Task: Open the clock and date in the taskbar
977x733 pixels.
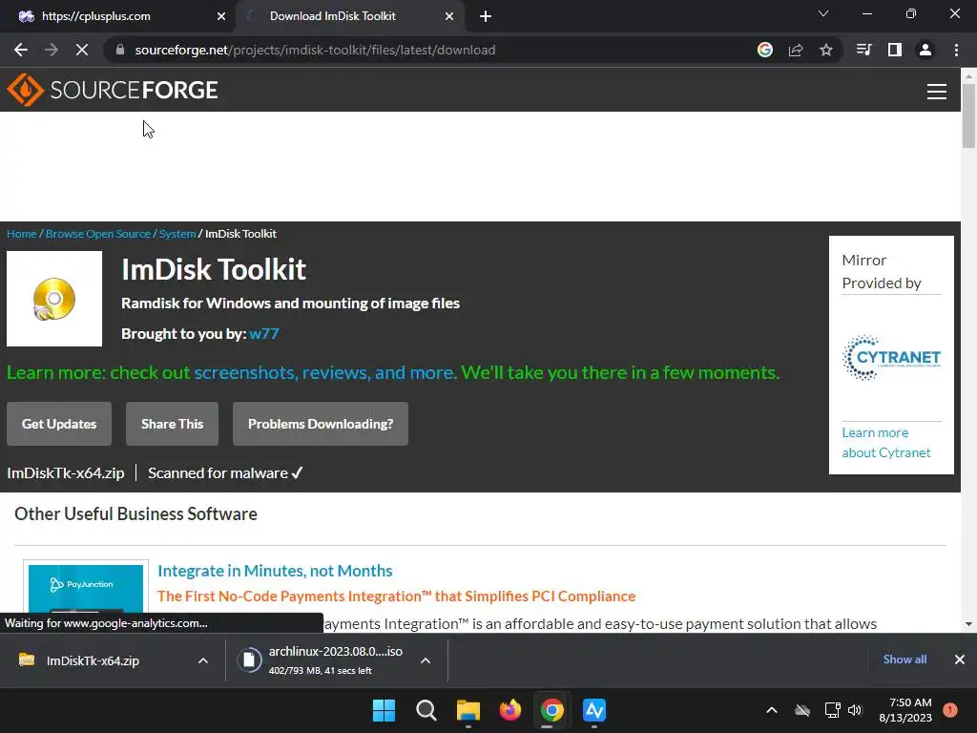Action: tap(905, 710)
